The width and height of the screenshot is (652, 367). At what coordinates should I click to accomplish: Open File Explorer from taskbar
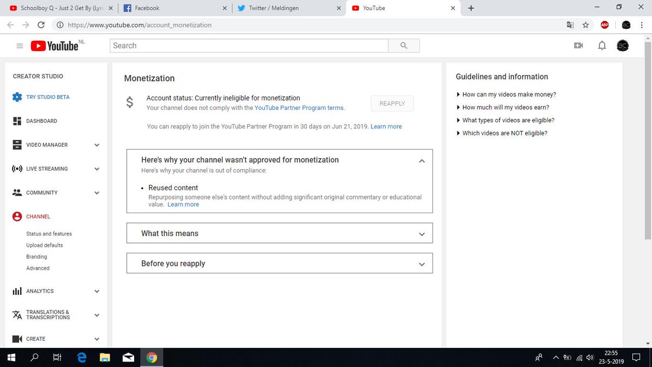pos(105,358)
